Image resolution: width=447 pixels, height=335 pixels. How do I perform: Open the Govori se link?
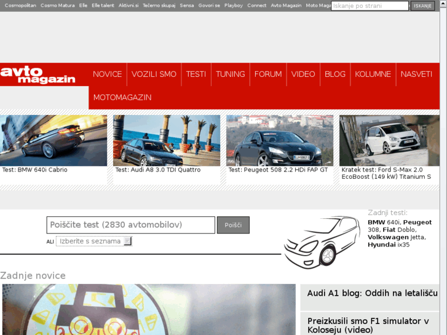point(209,6)
